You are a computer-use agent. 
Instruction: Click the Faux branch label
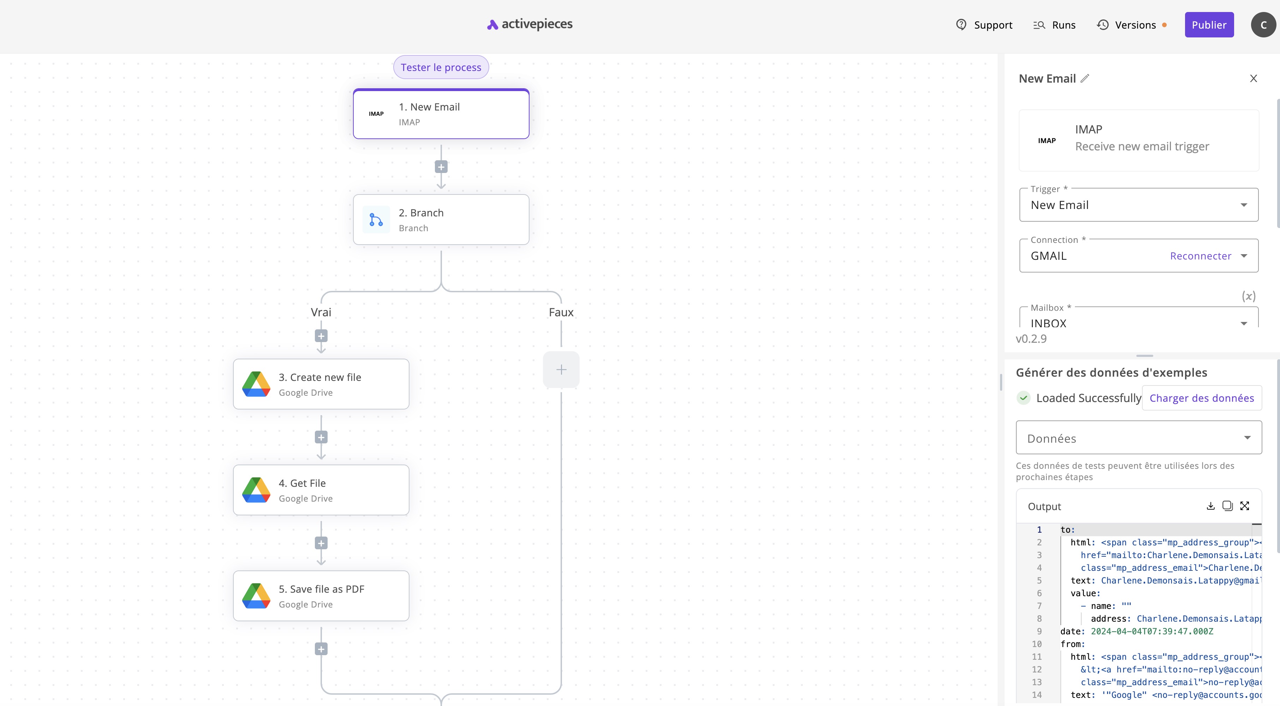pos(561,312)
